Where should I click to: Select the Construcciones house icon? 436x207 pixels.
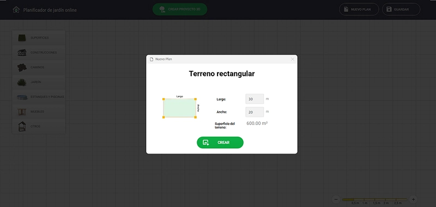click(x=22, y=52)
